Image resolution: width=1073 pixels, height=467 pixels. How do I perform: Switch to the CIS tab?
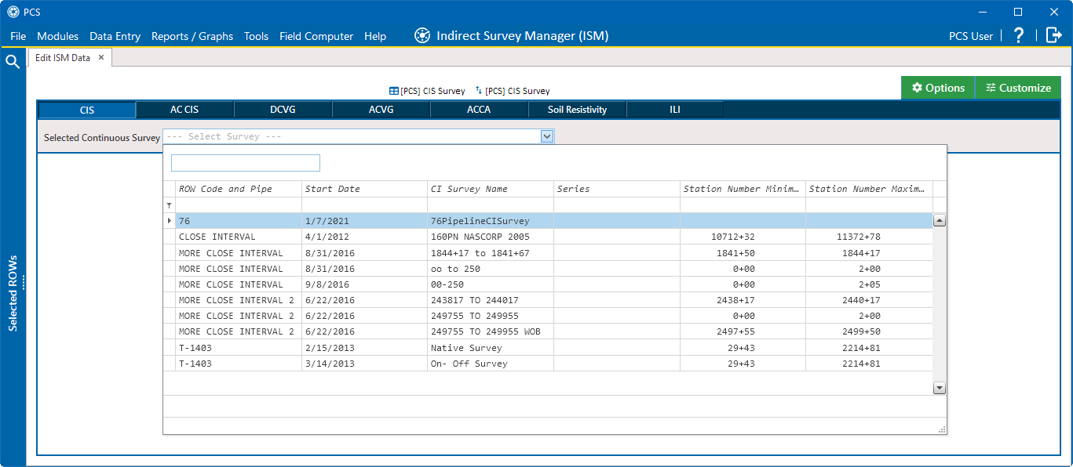(87, 110)
